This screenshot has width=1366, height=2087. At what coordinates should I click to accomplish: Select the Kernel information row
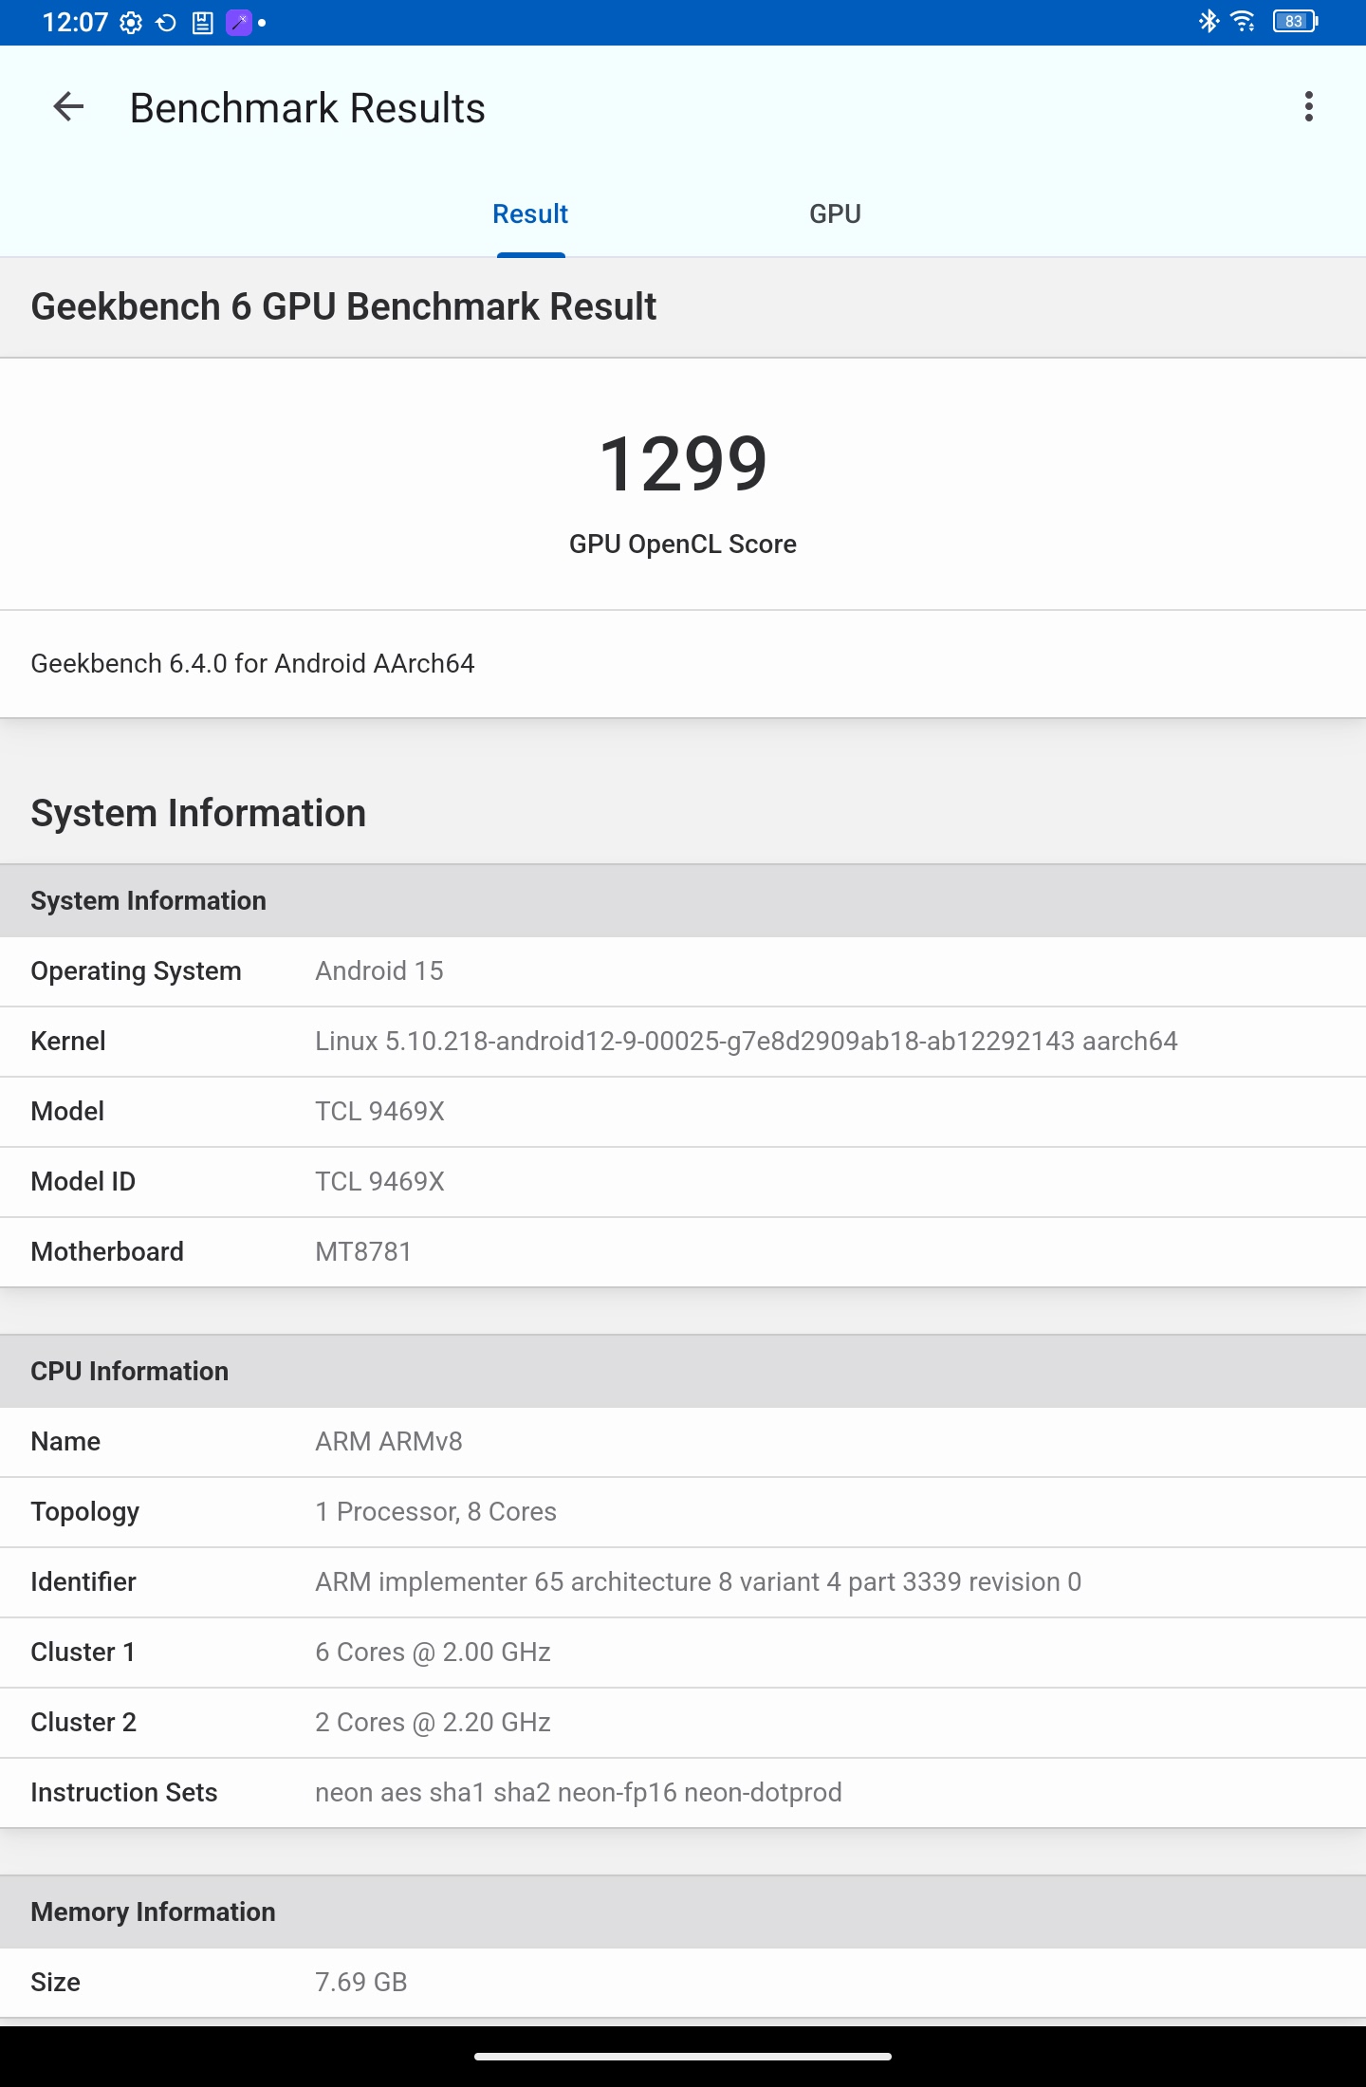(x=683, y=1042)
